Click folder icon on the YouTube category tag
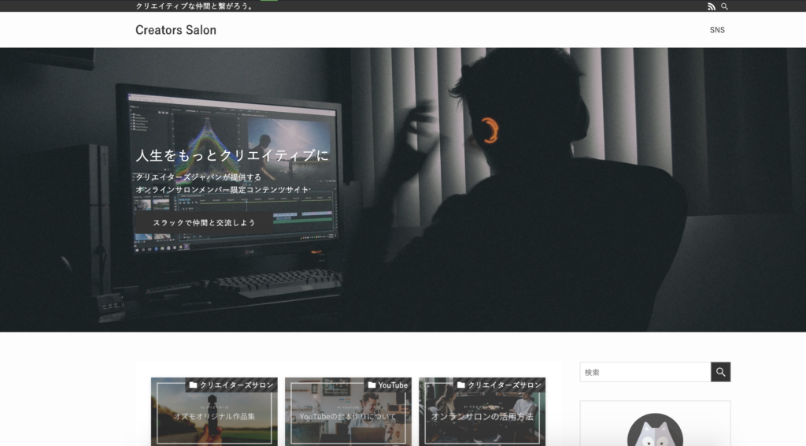 coord(372,385)
